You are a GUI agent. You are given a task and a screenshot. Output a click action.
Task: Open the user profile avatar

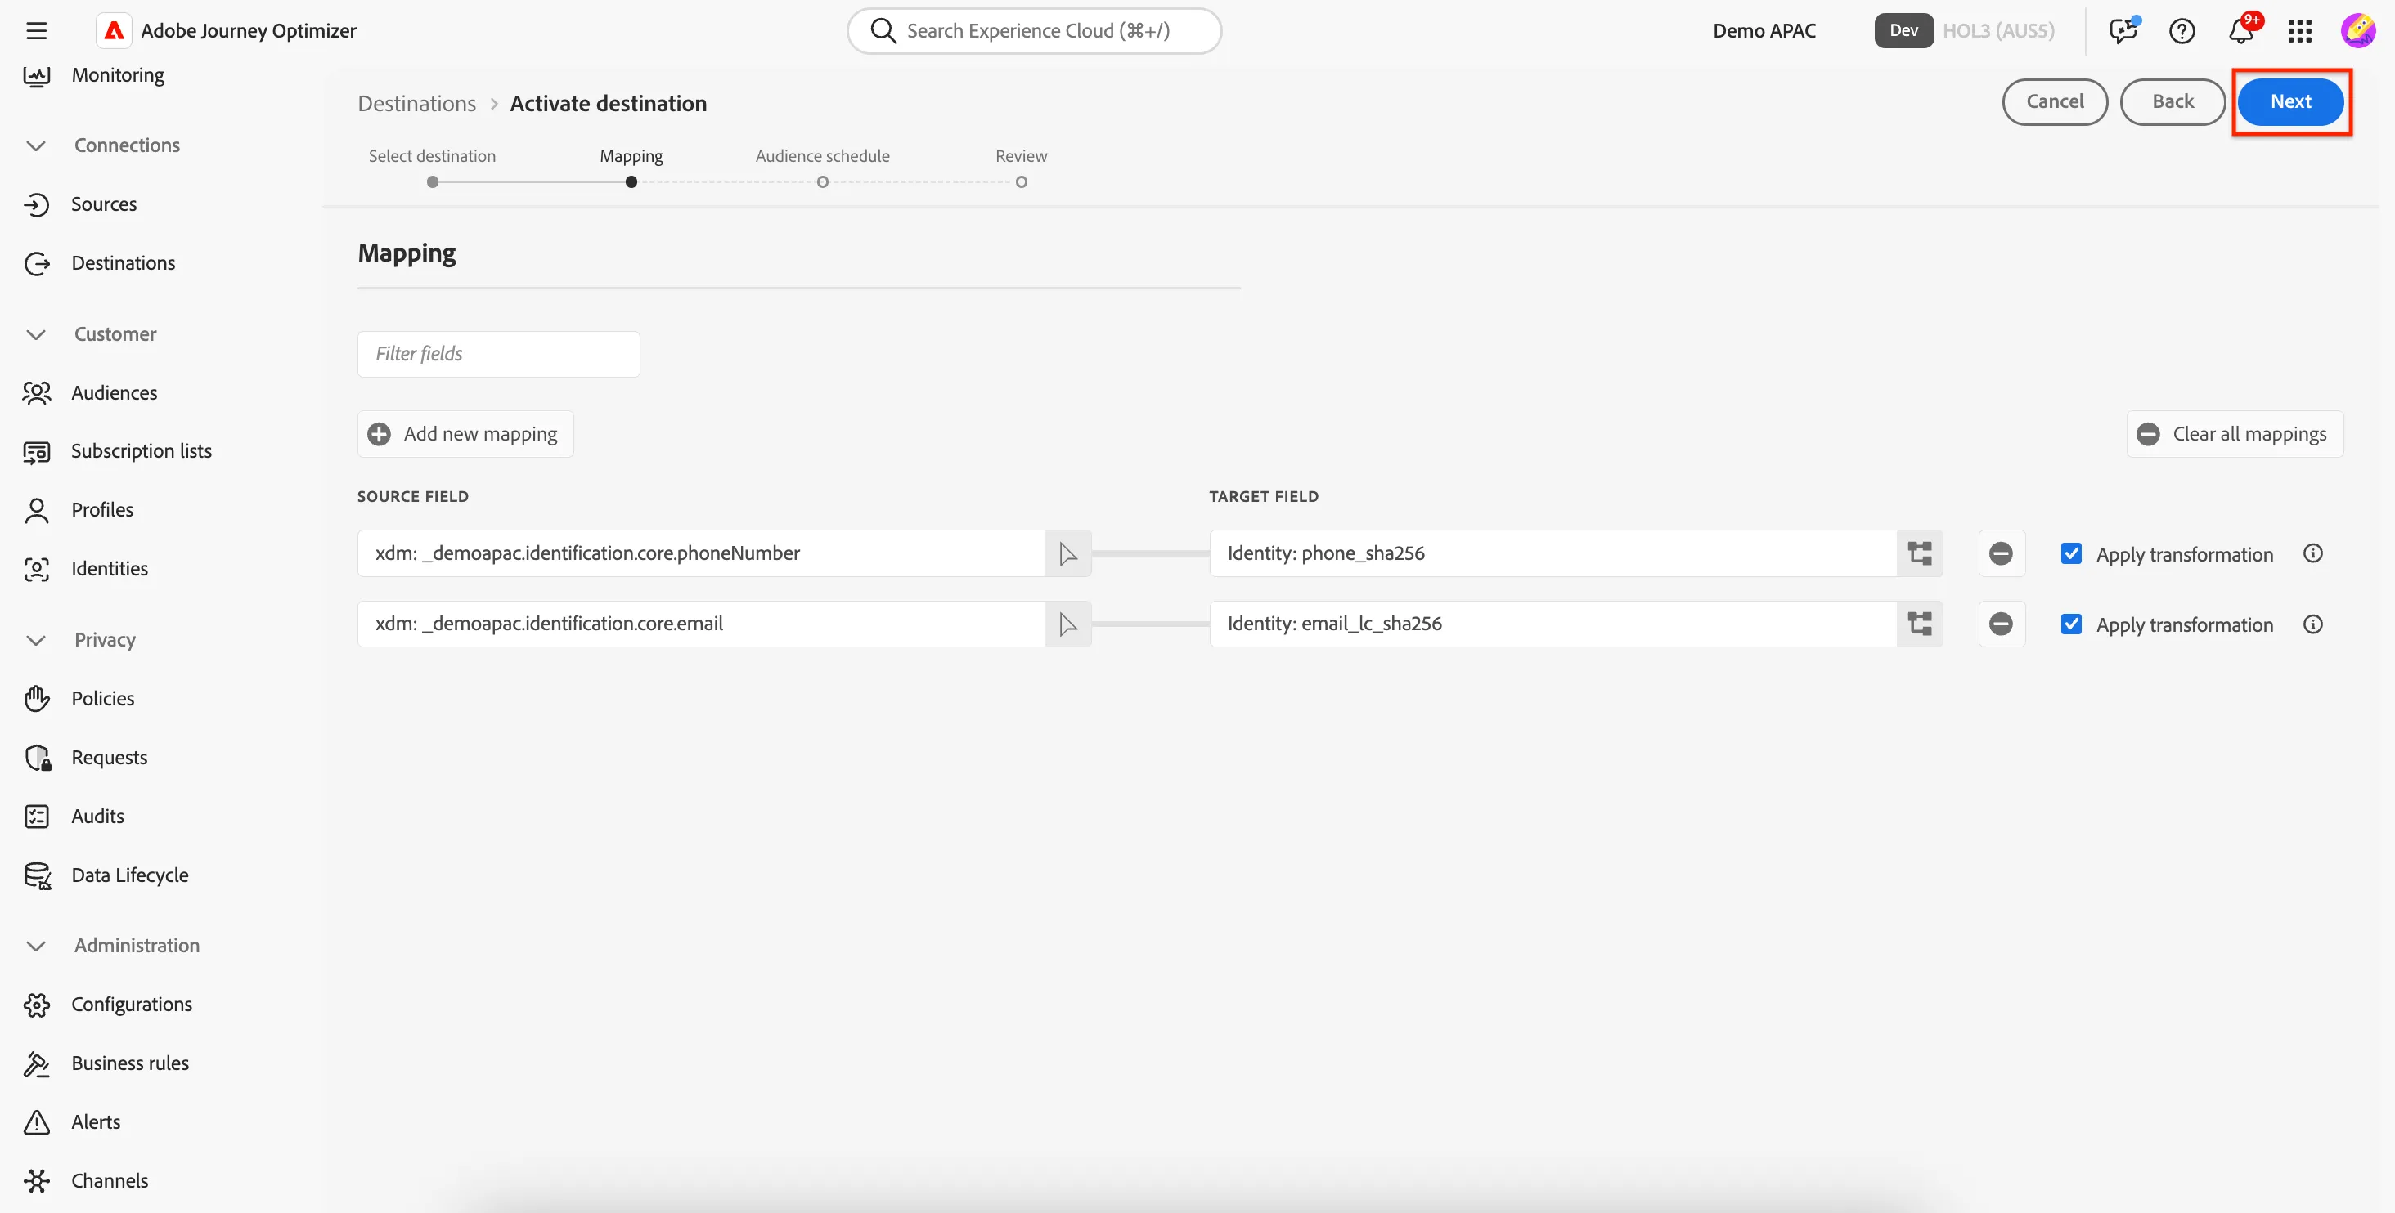click(2358, 30)
